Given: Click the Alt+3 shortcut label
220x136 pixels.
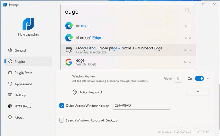Looking at the screenshot, I should point(187,50).
